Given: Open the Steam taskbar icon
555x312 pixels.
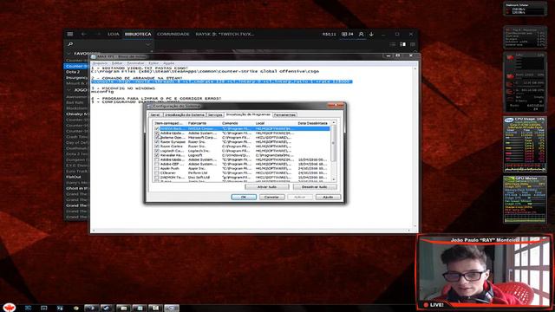Looking at the screenshot, I should tap(107, 309).
